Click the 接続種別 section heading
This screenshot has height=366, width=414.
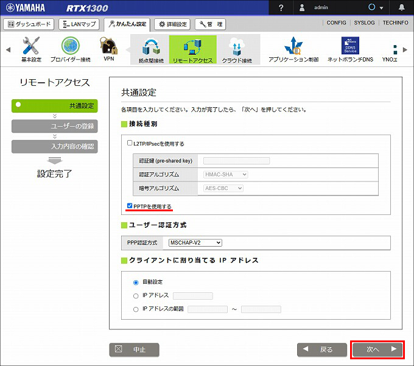click(x=143, y=124)
